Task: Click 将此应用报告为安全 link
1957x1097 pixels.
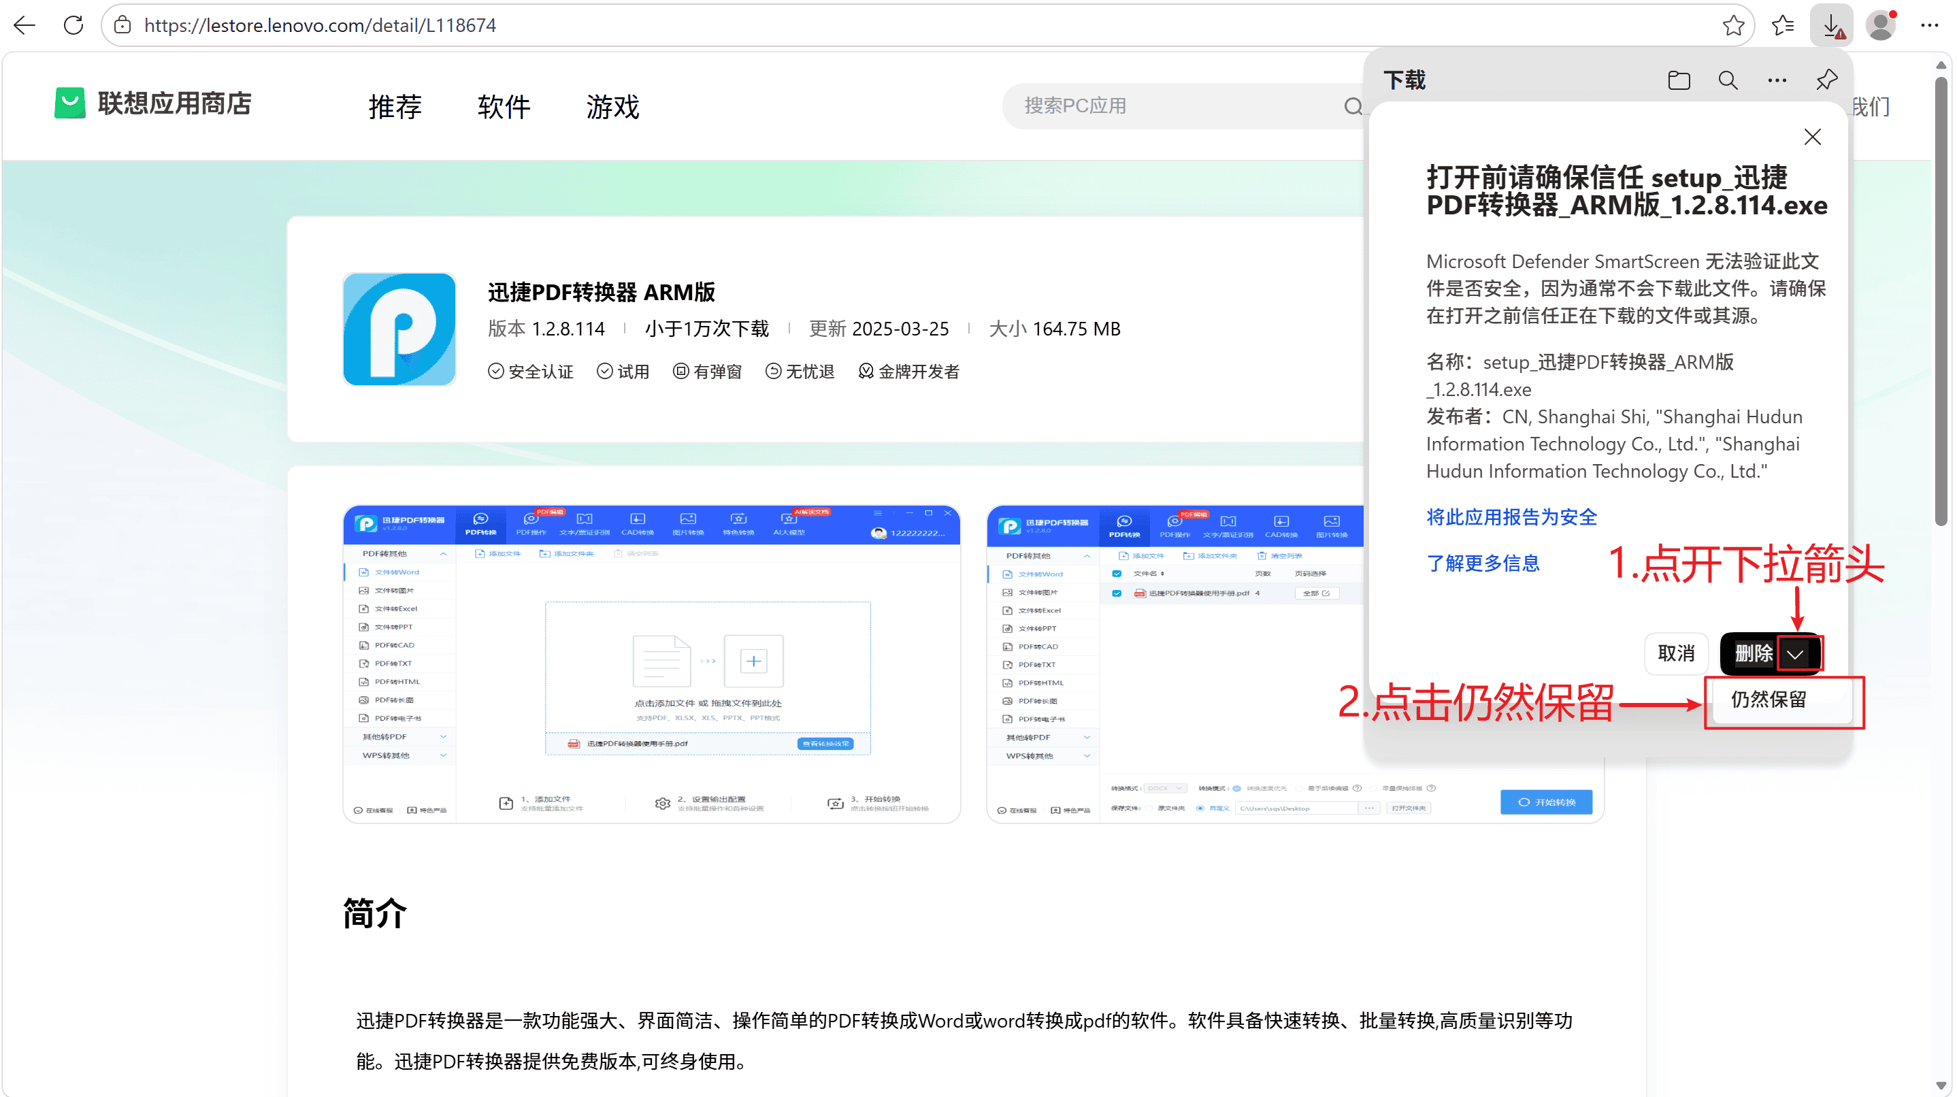Action: tap(1511, 517)
